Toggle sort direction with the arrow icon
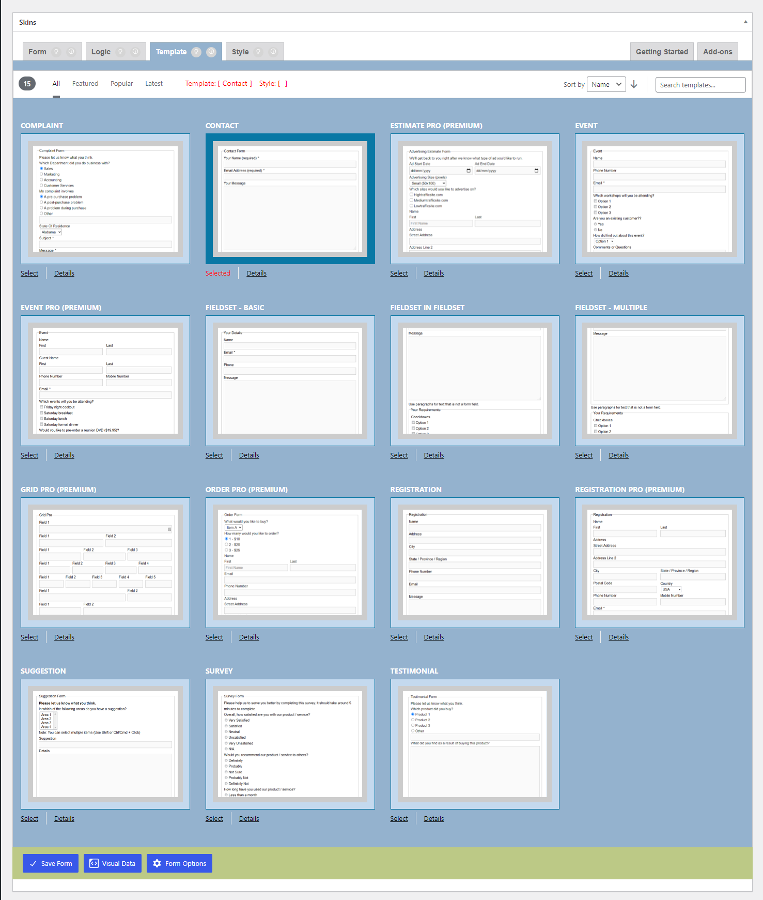 pyautogui.click(x=634, y=84)
